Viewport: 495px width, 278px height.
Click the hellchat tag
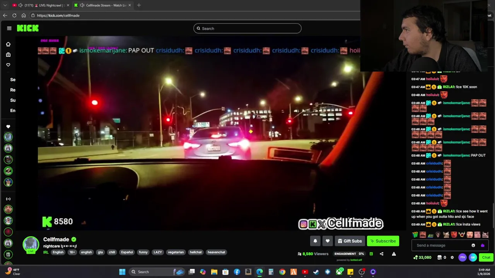[x=196, y=252]
